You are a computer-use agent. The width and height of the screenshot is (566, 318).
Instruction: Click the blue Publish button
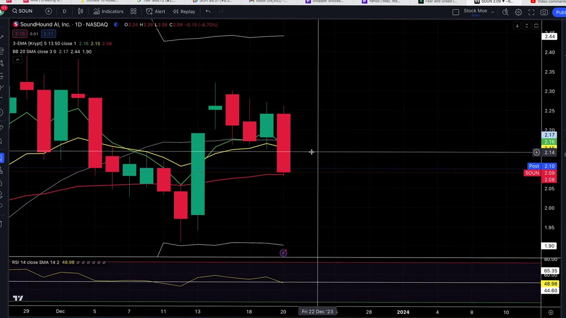tap(559, 12)
